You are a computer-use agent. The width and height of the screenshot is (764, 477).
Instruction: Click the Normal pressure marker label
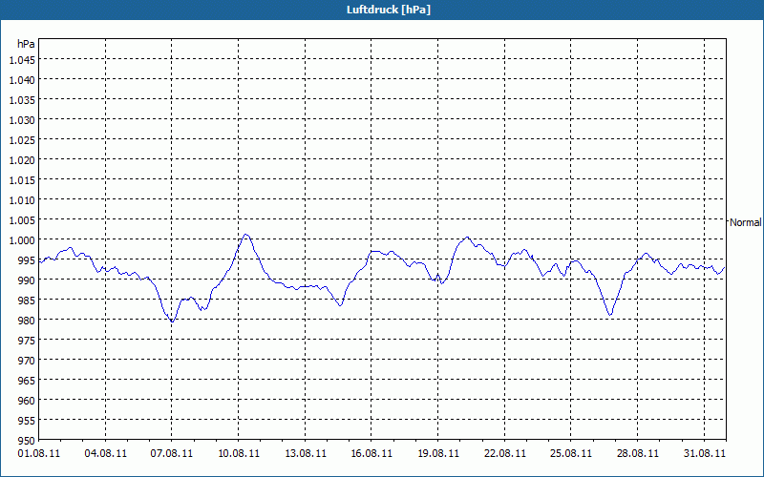coord(745,222)
